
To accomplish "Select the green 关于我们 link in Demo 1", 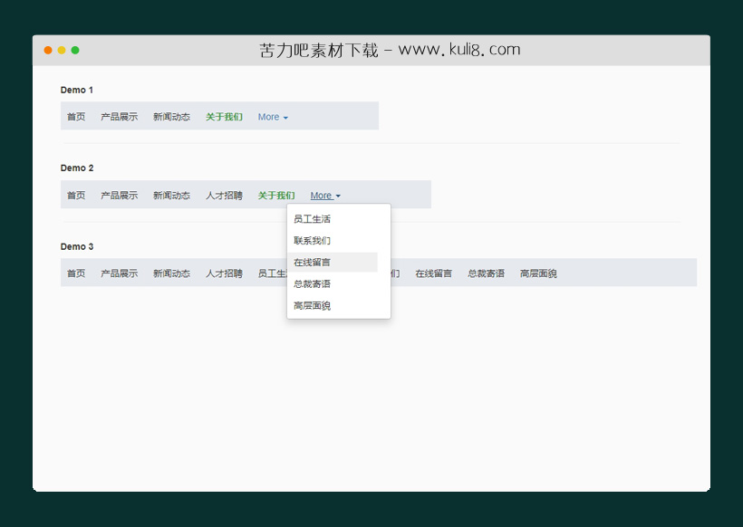I will tap(224, 117).
